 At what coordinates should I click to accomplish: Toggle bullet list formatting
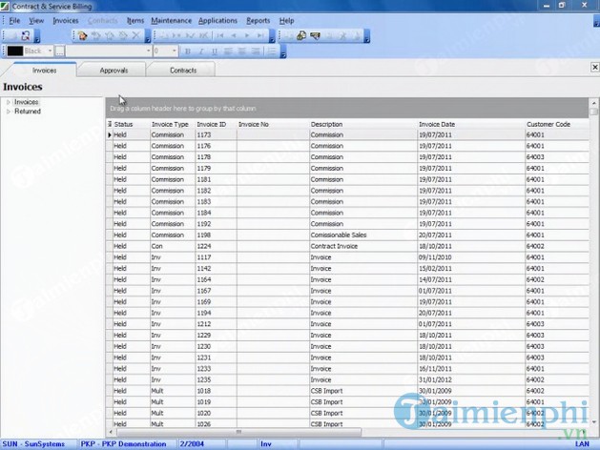pos(272,51)
